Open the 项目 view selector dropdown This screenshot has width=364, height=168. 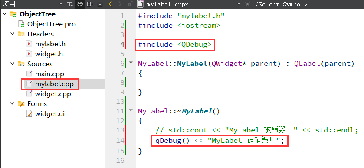(x=61, y=4)
